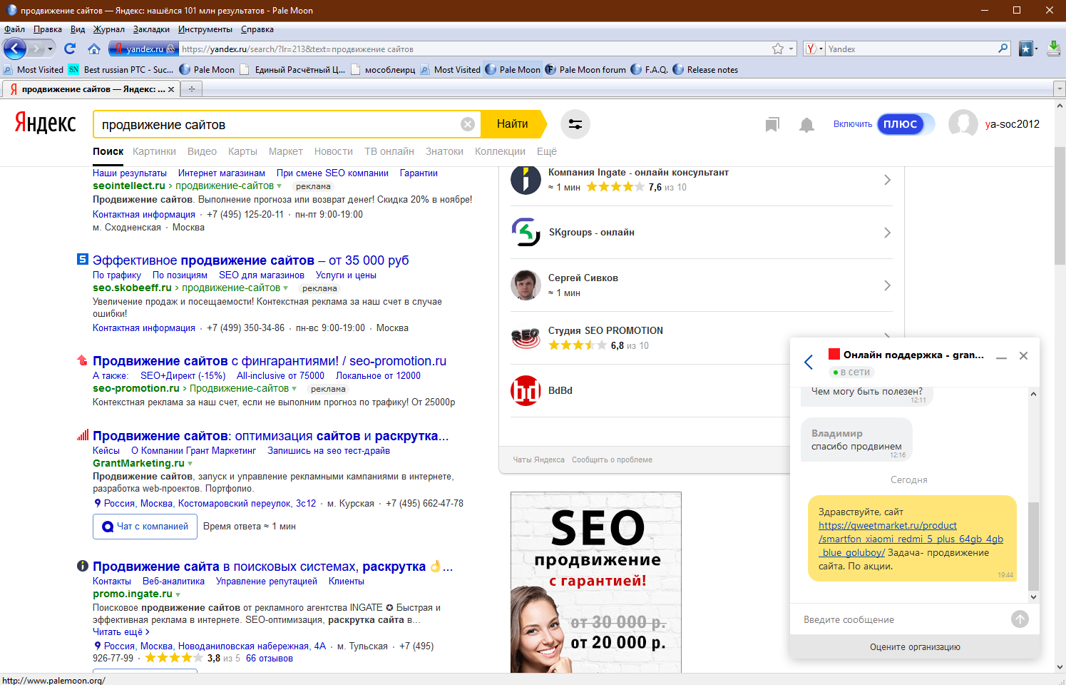Open the Pale Moon forum bookmark
The height and width of the screenshot is (685, 1066).
[x=585, y=70]
